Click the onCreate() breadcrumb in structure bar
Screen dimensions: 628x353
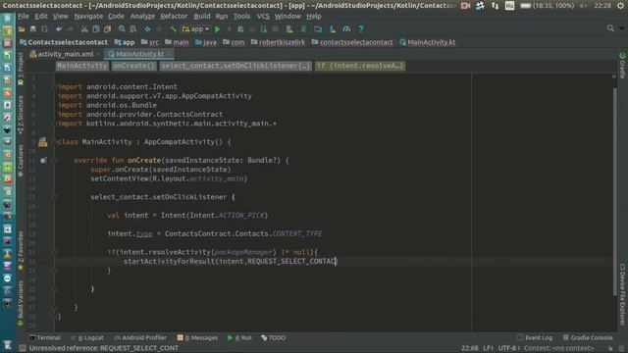[133, 66]
